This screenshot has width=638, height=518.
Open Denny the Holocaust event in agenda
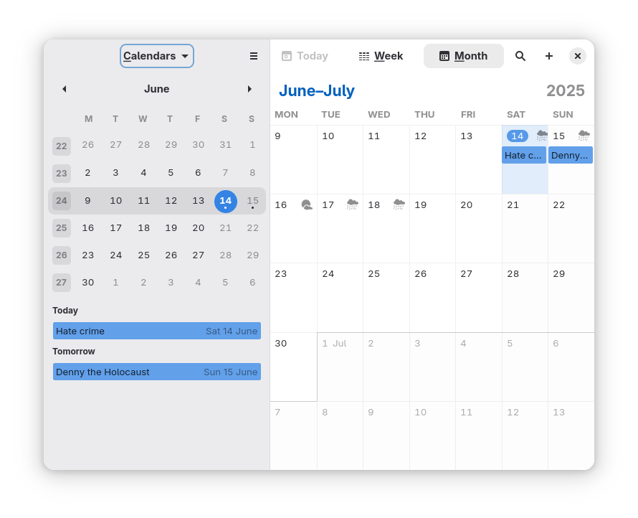[x=157, y=372]
